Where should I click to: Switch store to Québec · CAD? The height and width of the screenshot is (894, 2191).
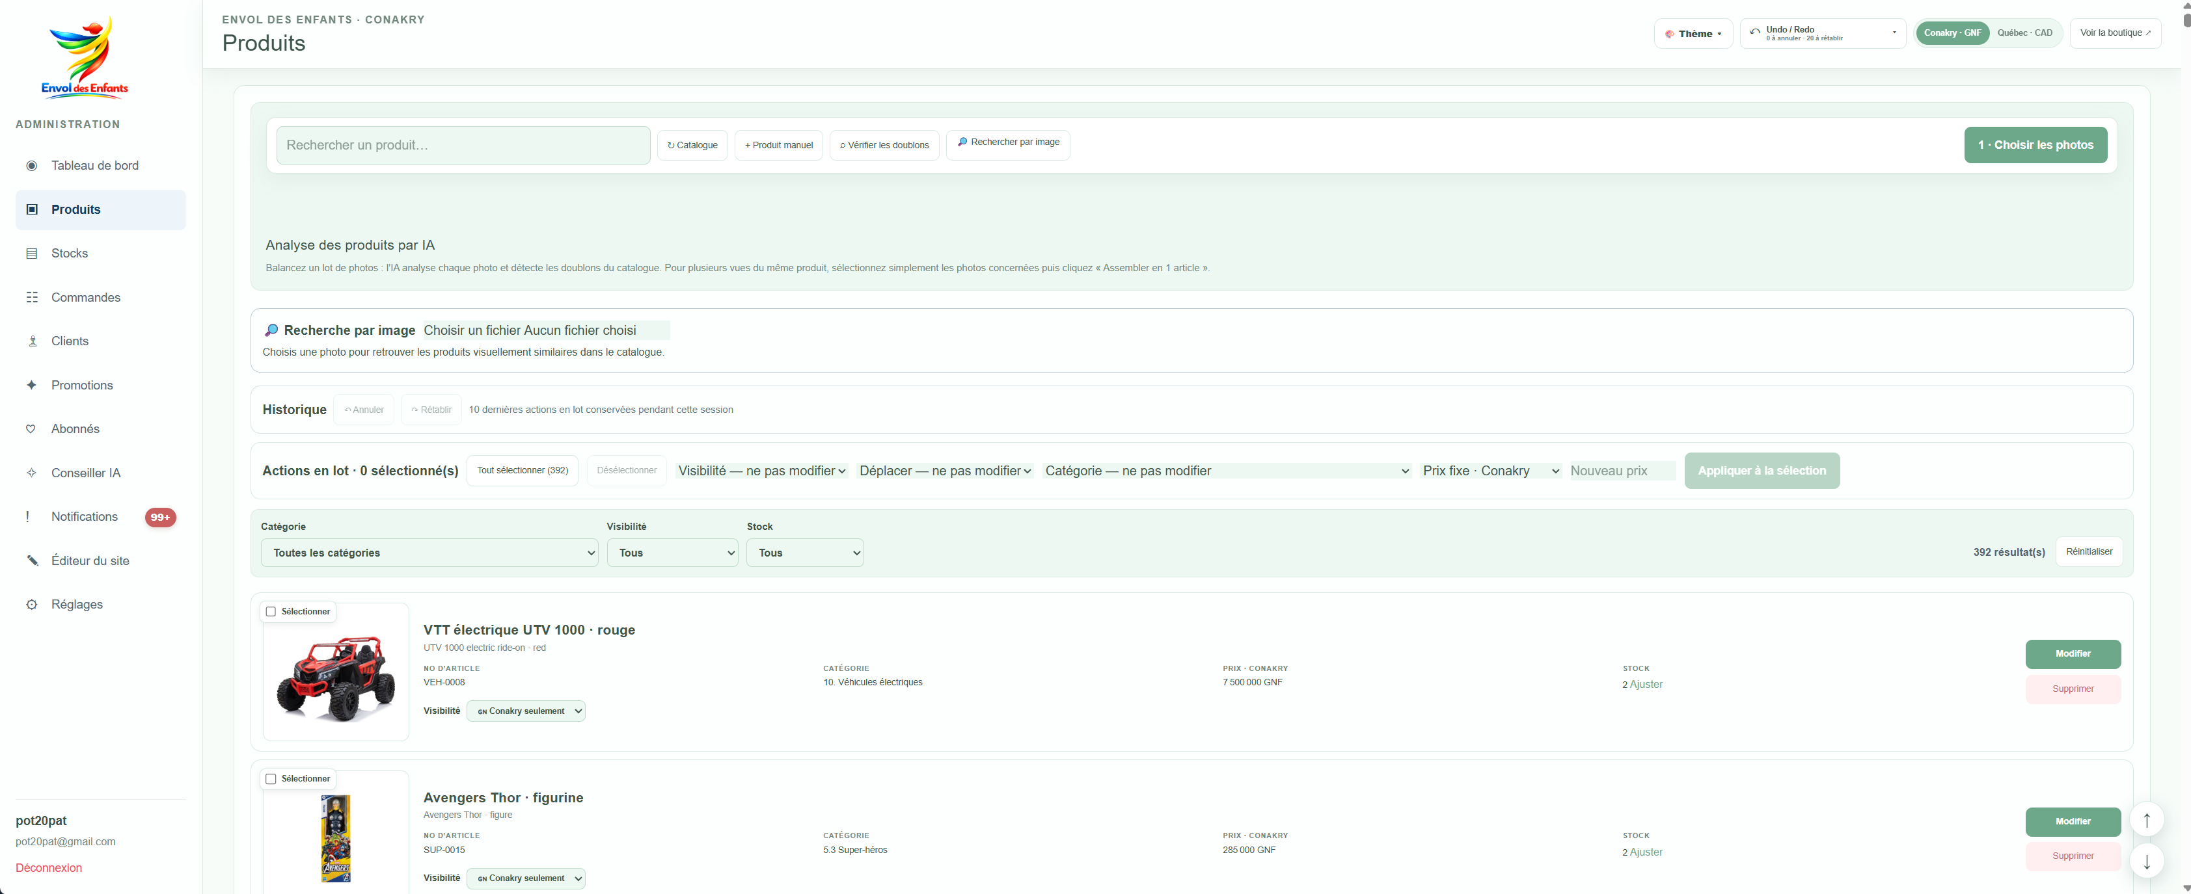click(2024, 33)
